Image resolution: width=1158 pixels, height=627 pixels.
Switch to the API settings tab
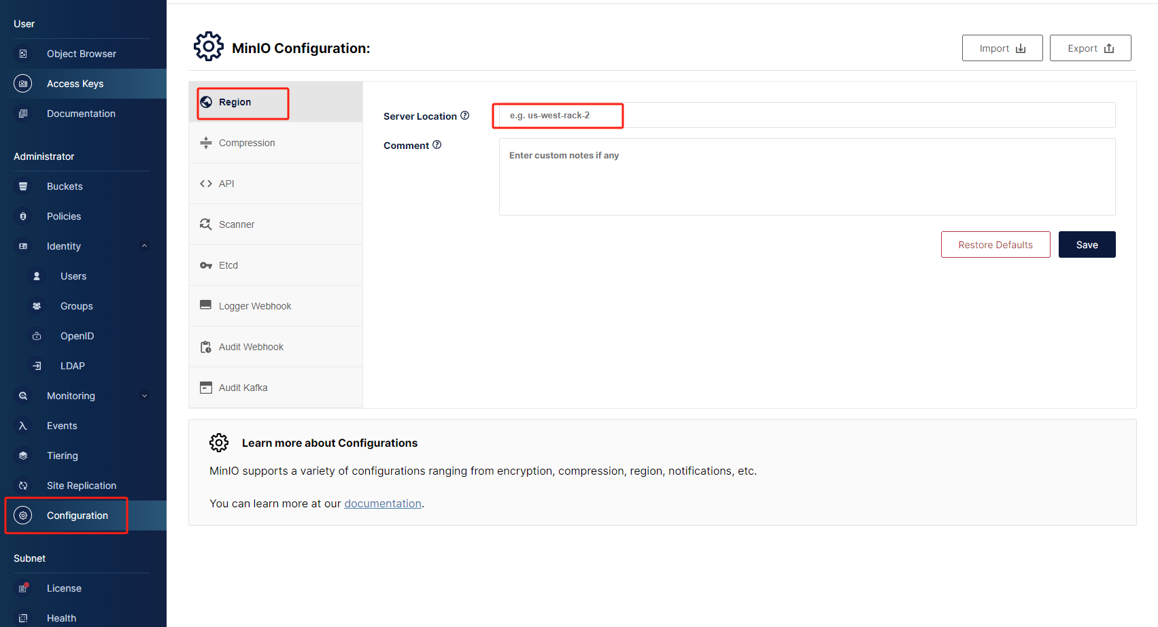(275, 184)
